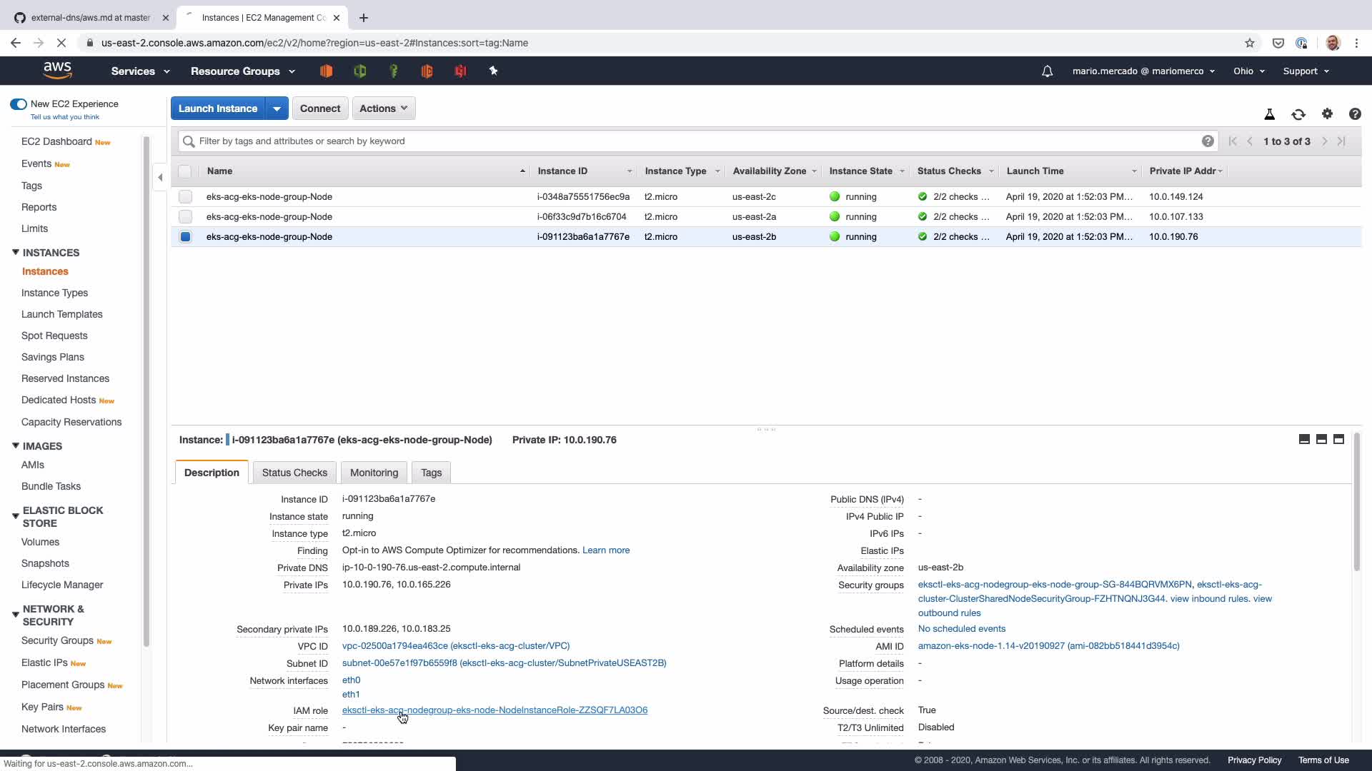Collapse the INSTANCES sidebar section

pos(16,253)
